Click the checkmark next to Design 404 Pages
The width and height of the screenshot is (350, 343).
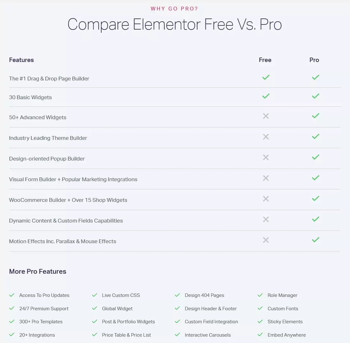177,295
